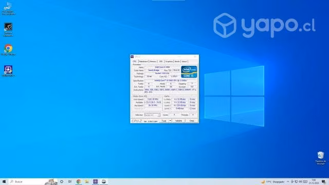
Task: Open the GeForce Experience desktop shortcut
Action: pos(8,29)
